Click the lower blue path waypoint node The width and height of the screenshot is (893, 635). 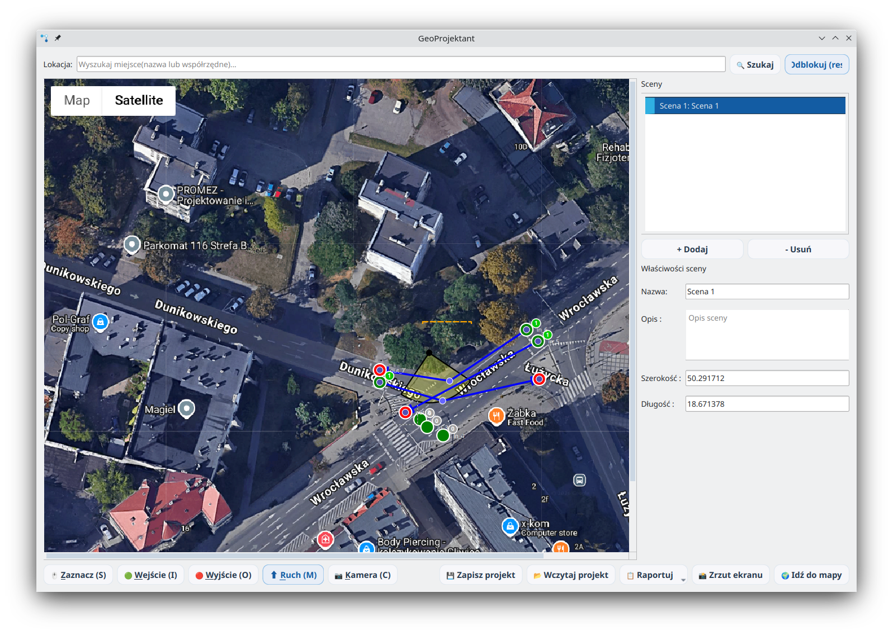[x=442, y=401]
